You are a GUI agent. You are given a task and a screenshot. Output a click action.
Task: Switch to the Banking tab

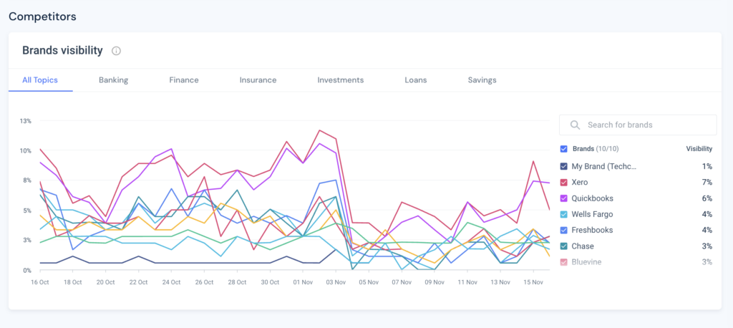coord(113,80)
